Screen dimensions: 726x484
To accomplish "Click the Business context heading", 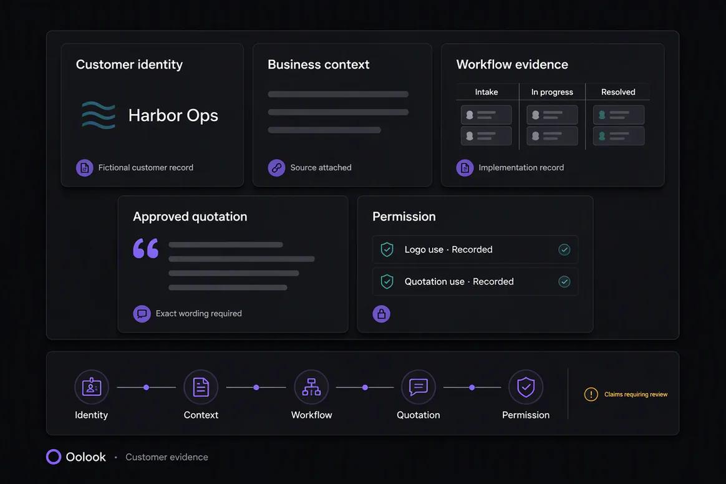I will (319, 64).
